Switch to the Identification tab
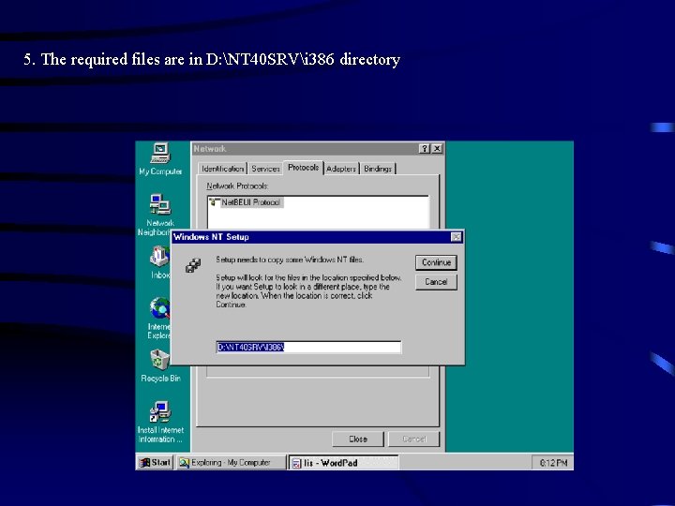Screen dimensions: 675x506 (222, 169)
